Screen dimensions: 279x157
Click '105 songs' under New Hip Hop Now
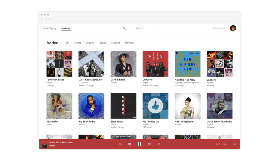179,85
